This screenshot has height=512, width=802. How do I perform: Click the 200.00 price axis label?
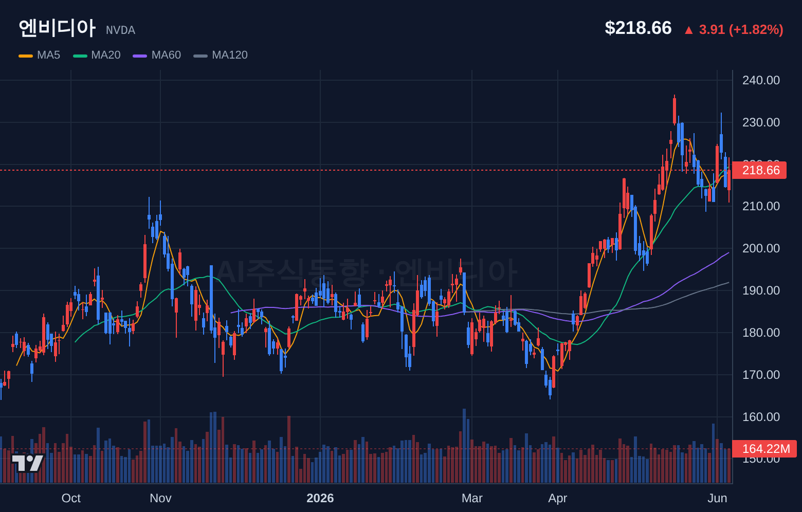(761, 248)
